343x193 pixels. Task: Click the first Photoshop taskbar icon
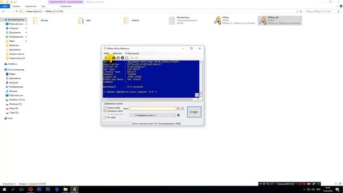click(39, 189)
